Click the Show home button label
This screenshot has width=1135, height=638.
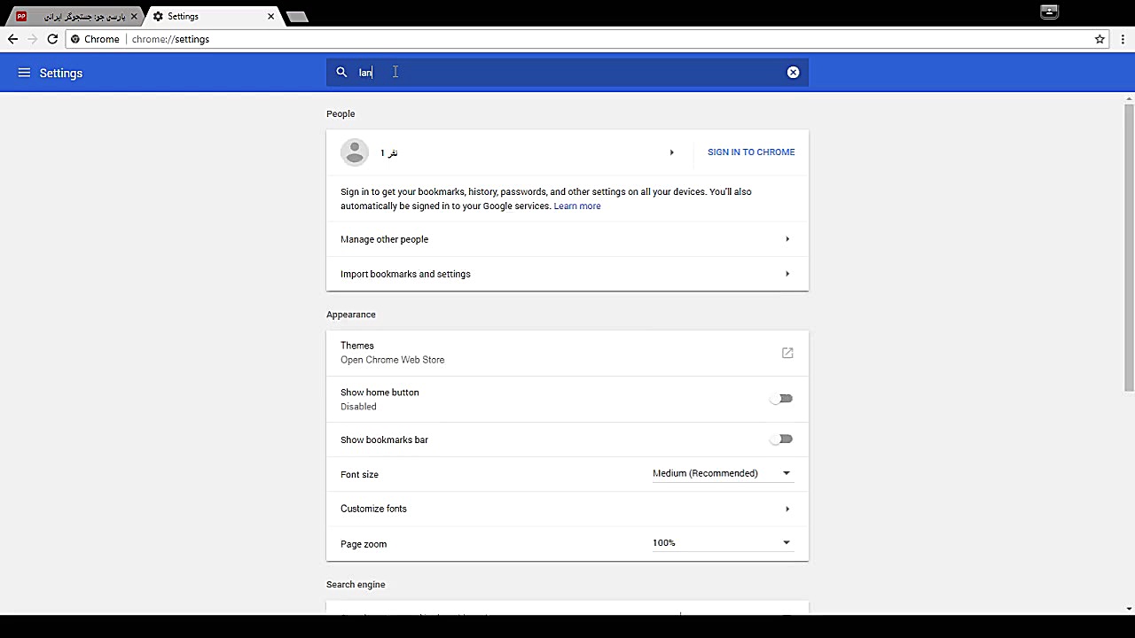click(380, 393)
